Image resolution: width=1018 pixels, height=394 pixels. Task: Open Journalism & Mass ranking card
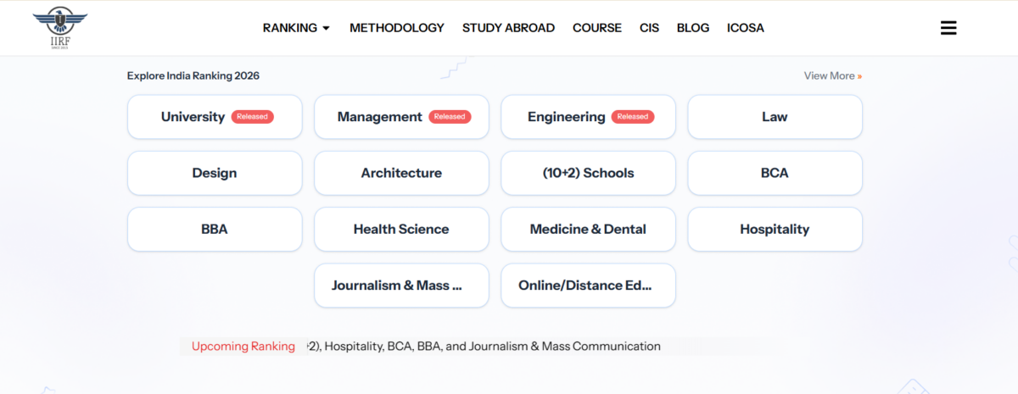pos(401,286)
